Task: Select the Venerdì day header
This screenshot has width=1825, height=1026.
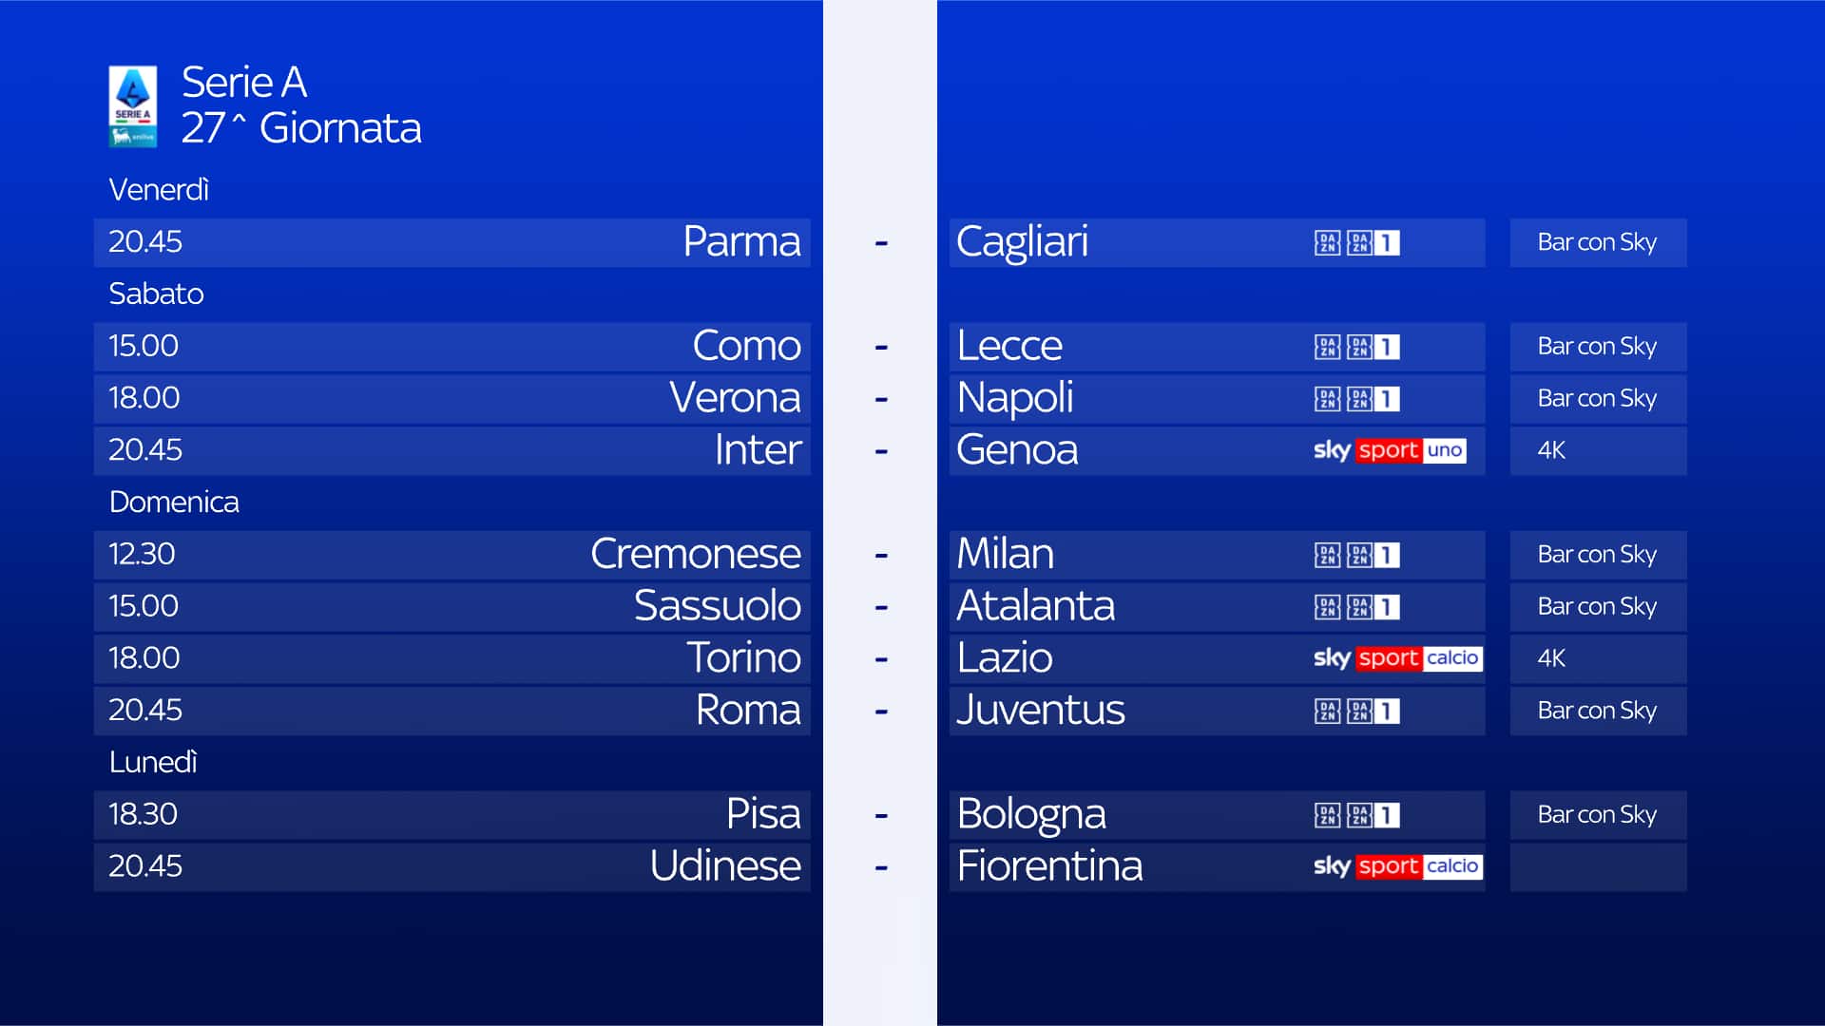Action: [159, 190]
